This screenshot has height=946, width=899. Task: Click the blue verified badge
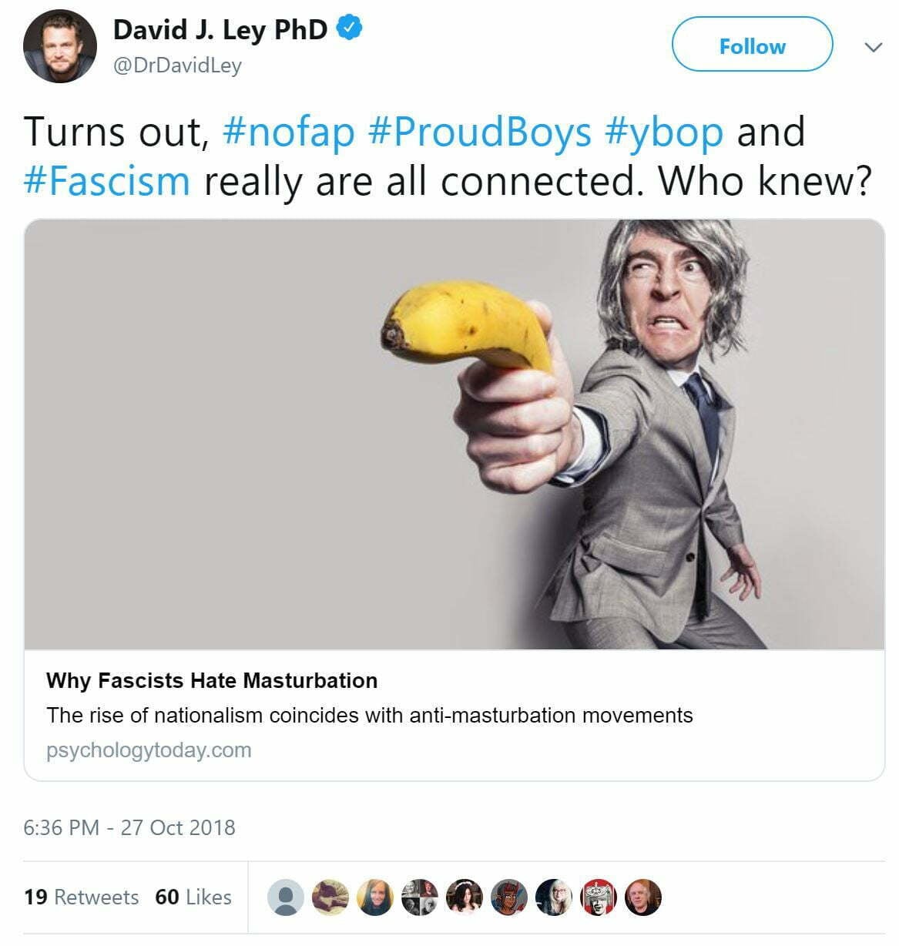pos(351,29)
